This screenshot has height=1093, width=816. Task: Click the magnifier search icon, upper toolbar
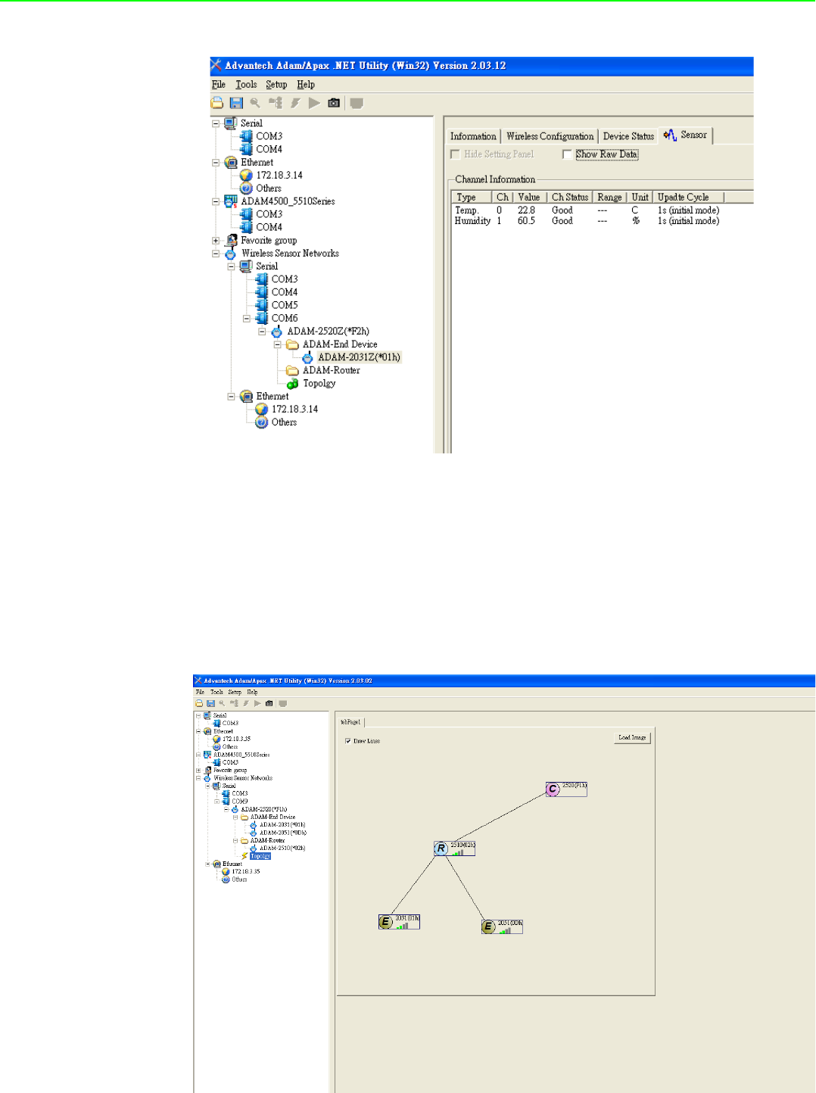(255, 103)
